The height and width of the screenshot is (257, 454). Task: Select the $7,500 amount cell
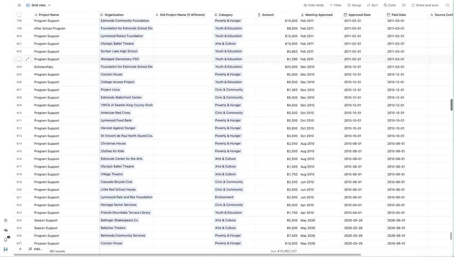(277, 236)
